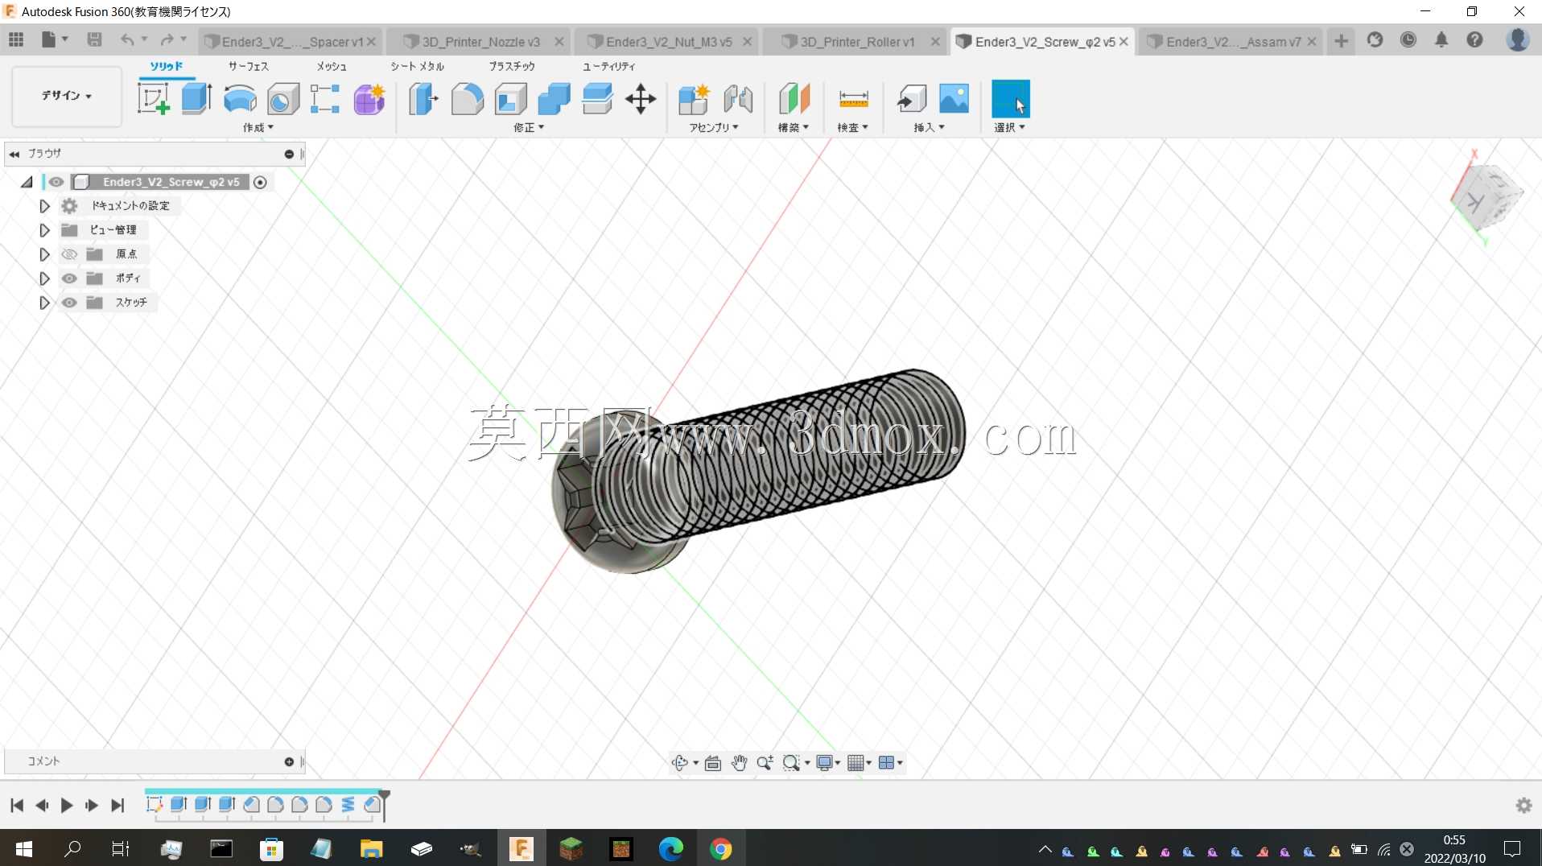Image resolution: width=1542 pixels, height=866 pixels.
Task: Hide the スケッチ folder
Action: tap(69, 303)
